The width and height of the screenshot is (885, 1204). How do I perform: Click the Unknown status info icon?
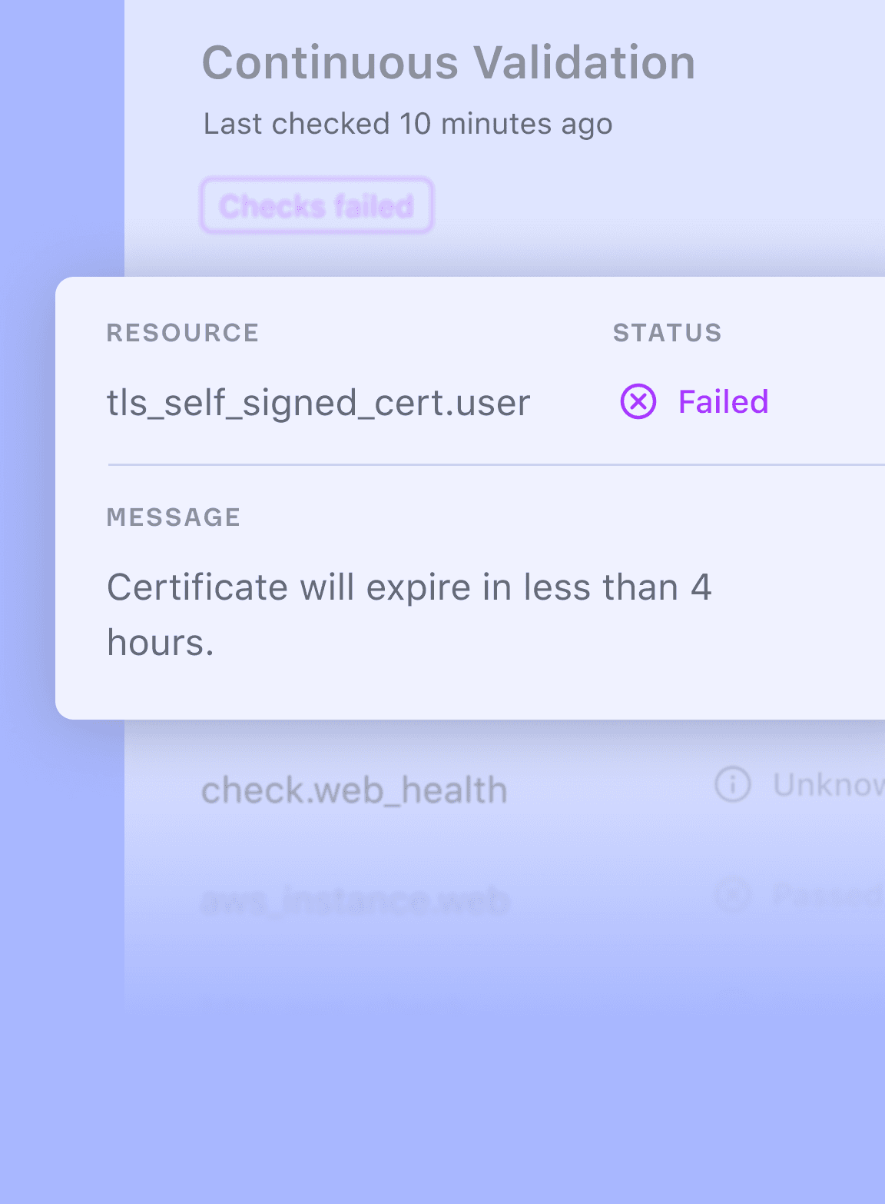pos(732,785)
